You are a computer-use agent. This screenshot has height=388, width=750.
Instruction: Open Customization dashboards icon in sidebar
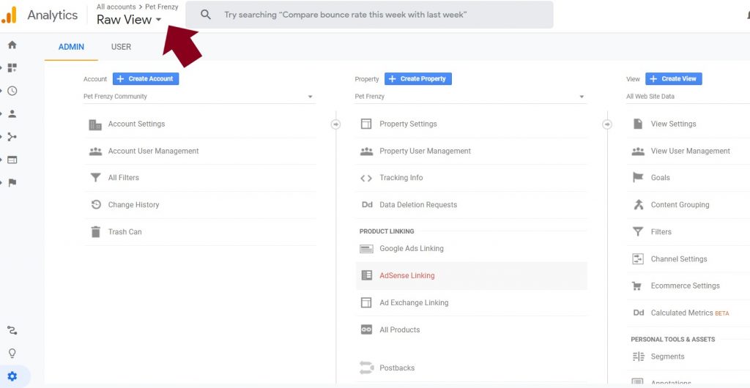[12, 68]
